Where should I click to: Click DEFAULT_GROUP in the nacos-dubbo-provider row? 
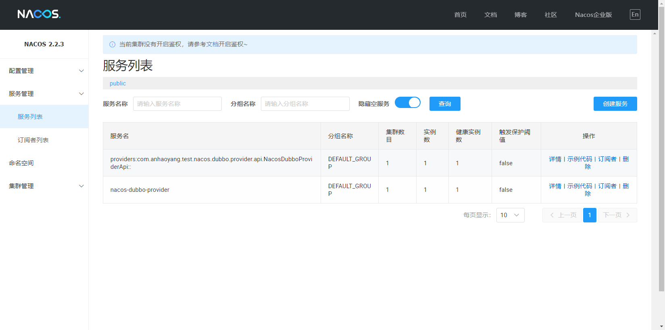(349, 190)
